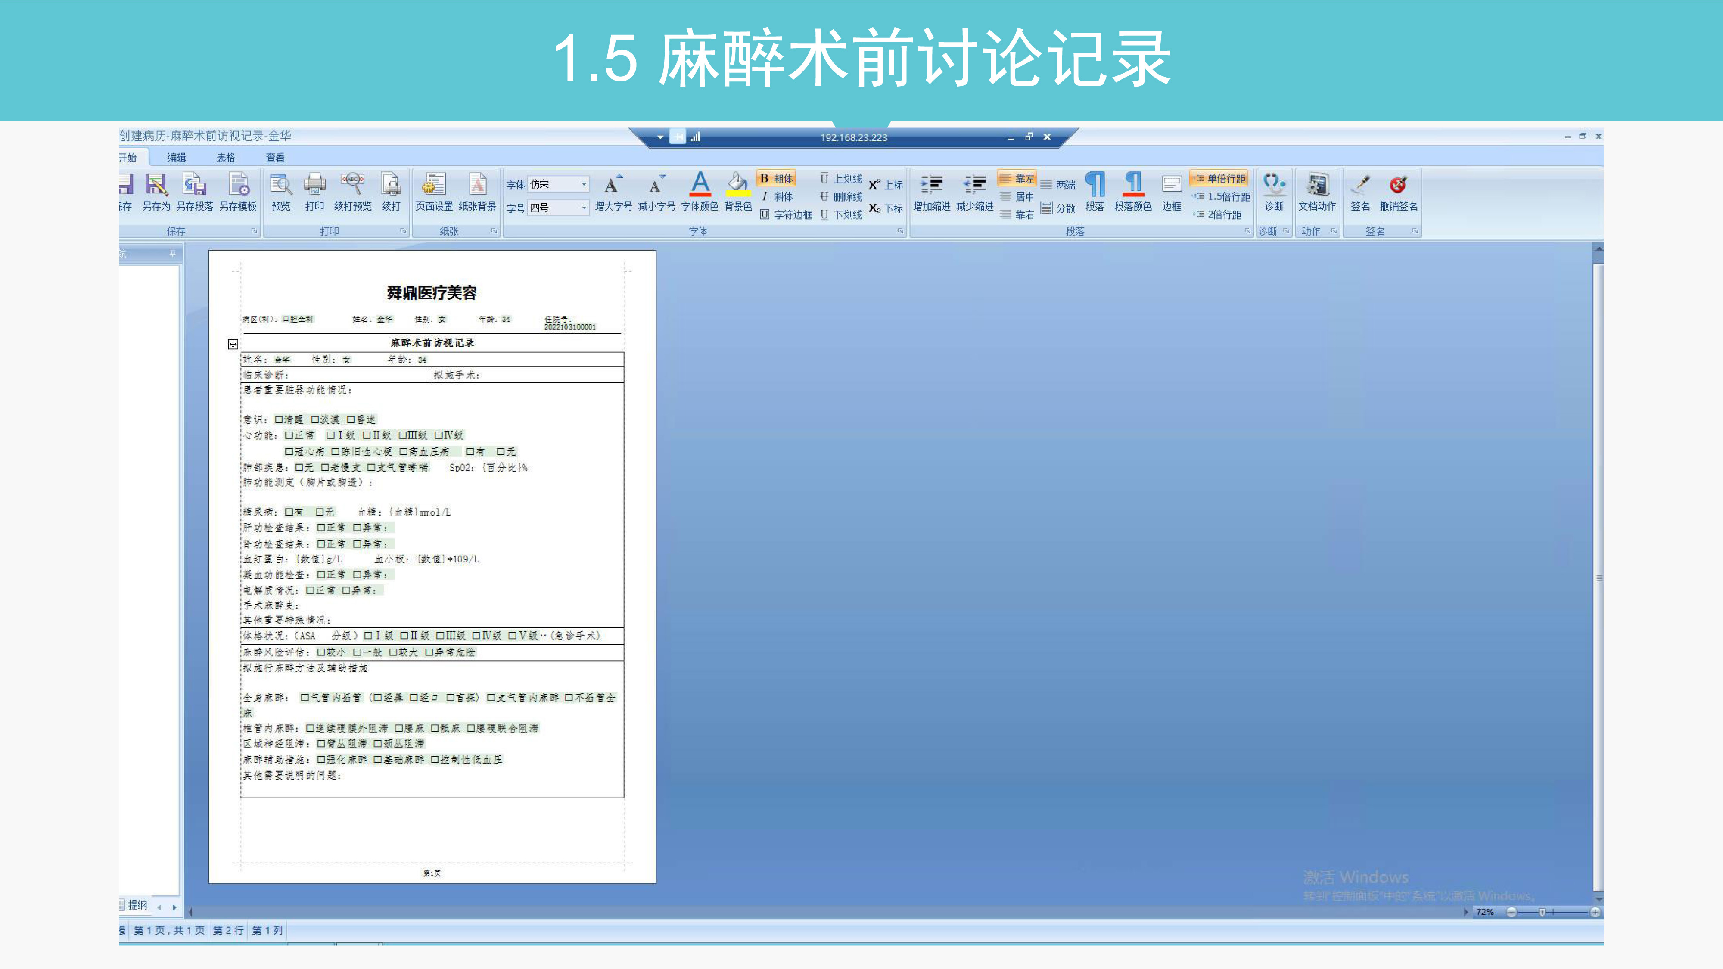Set 靠右 right alignment
Screen dimensions: 1723x969
click(1017, 214)
